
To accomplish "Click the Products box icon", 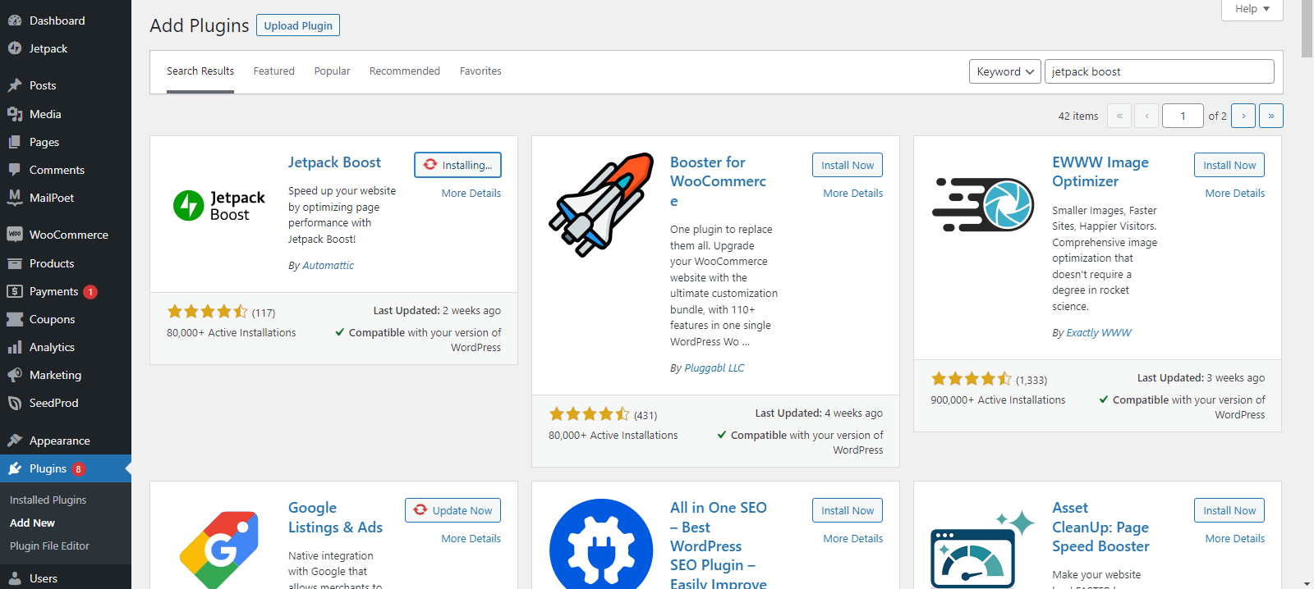I will 15,263.
